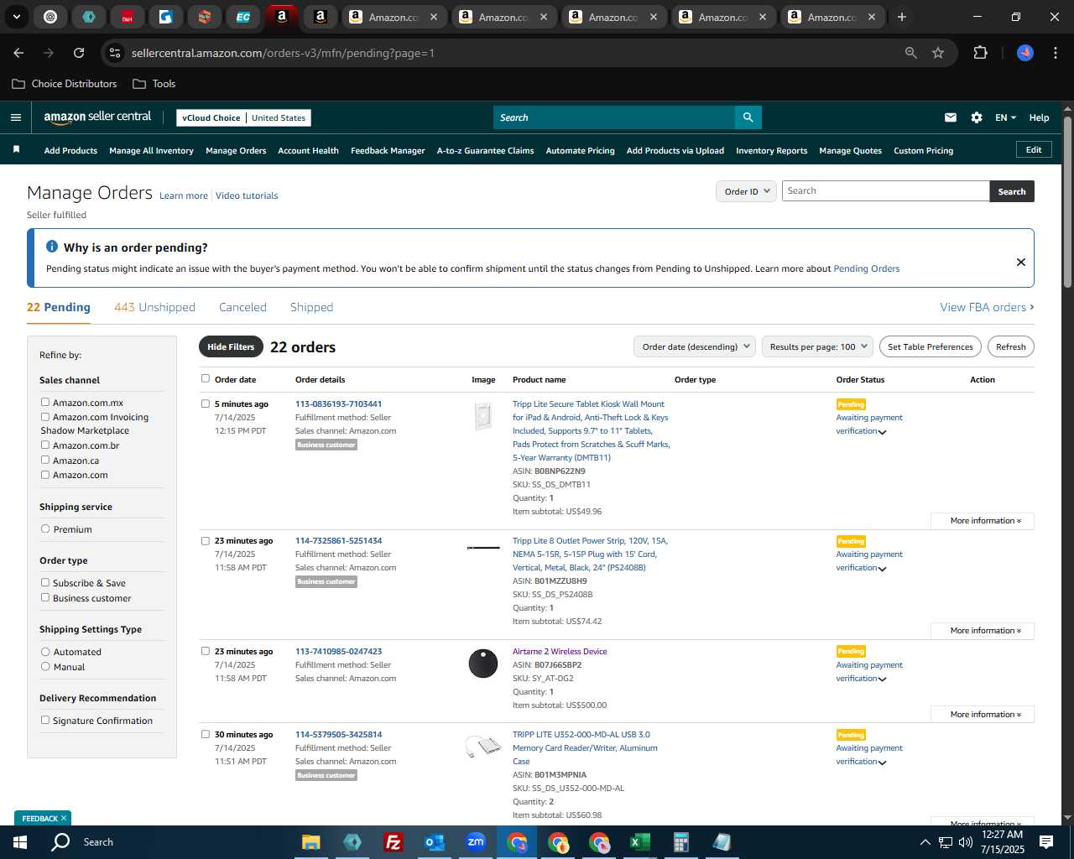Switch to the 443 Unshipped tab
Viewport: 1074px width, 859px height.
[x=154, y=307]
